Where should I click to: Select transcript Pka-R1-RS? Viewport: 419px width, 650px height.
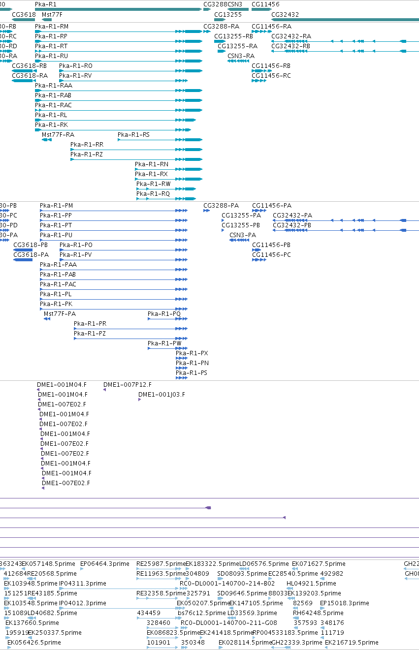133,135
